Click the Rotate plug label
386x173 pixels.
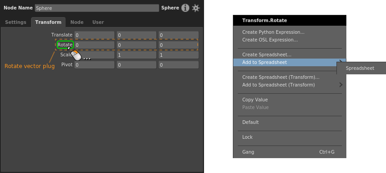pyautogui.click(x=65, y=45)
